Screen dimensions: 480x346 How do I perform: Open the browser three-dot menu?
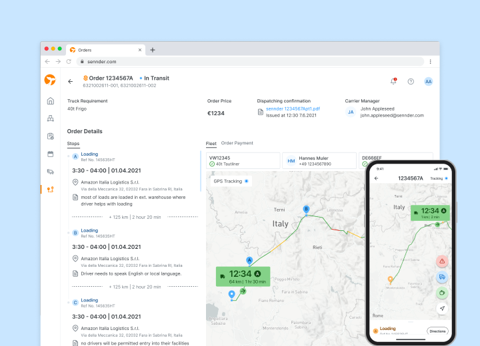430,61
